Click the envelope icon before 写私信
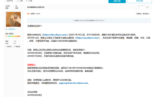Image resolution: width=157 pixels, height=97 pixels. (x=14, y=46)
